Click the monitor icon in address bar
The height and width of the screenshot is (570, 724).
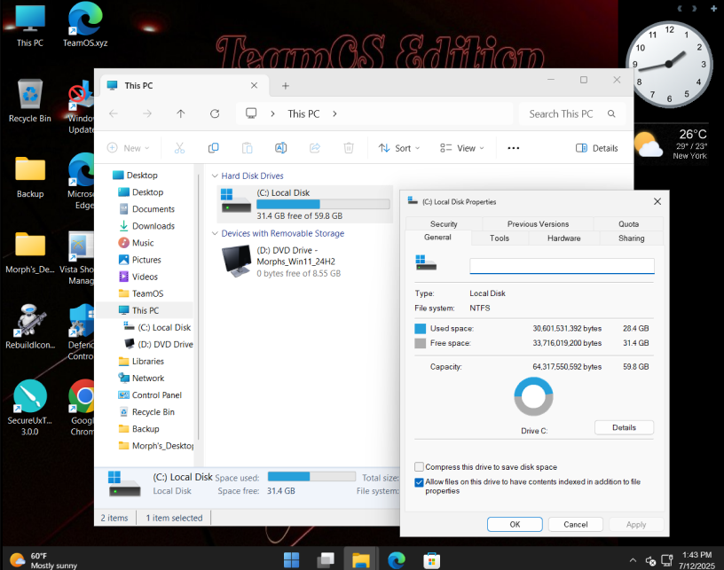[x=251, y=113]
